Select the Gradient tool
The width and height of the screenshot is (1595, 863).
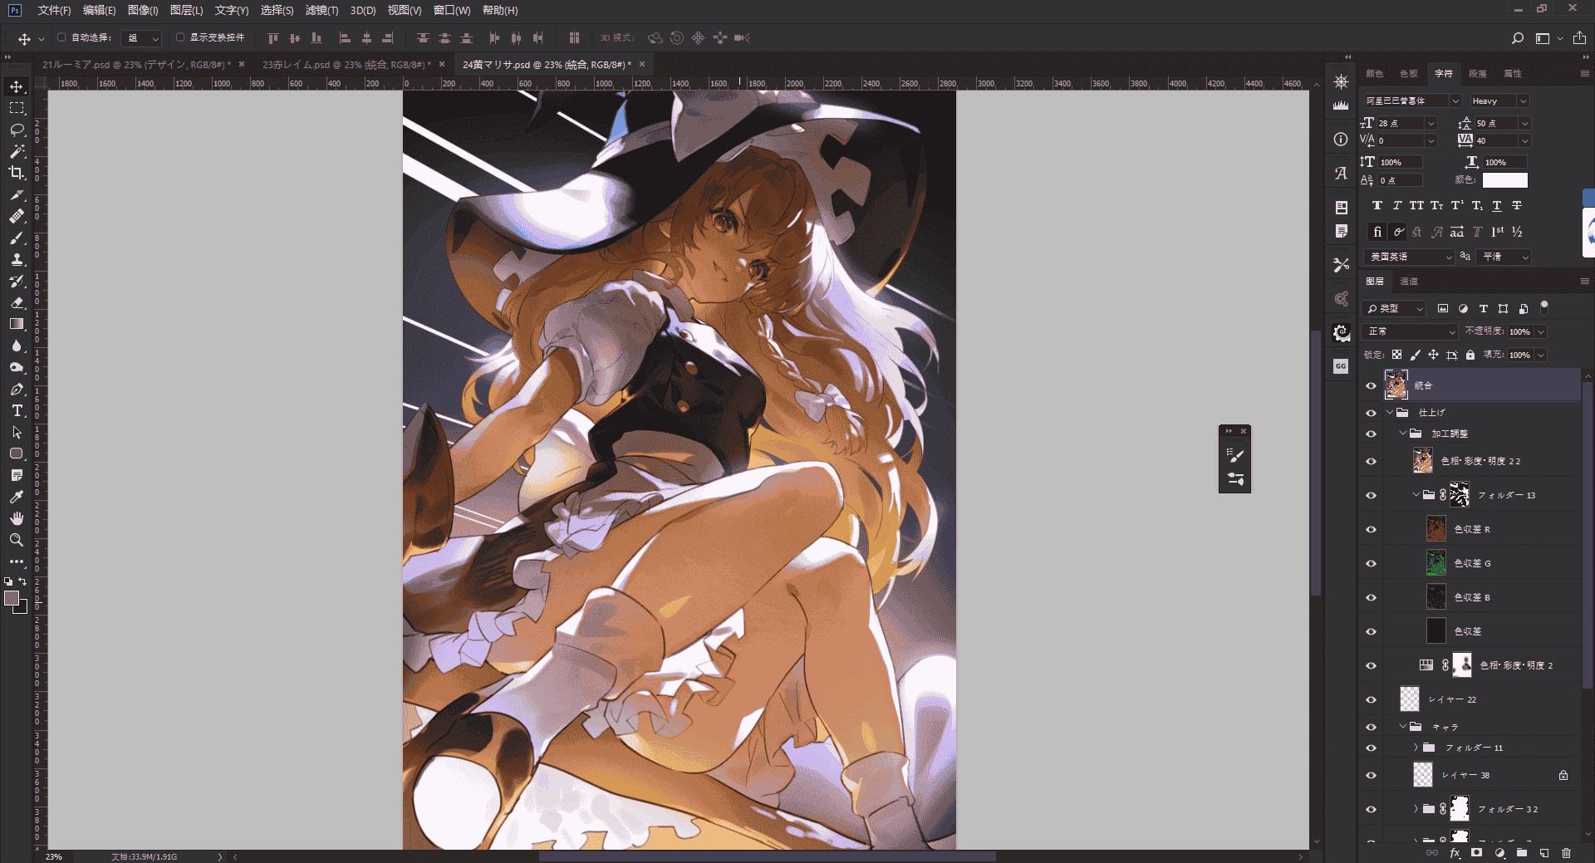(17, 324)
